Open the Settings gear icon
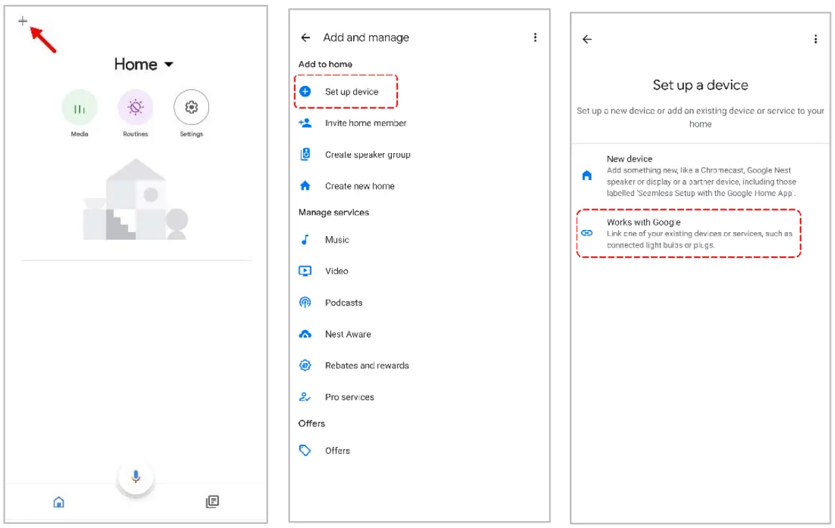Image resolution: width=835 pixels, height=528 pixels. 191,108
